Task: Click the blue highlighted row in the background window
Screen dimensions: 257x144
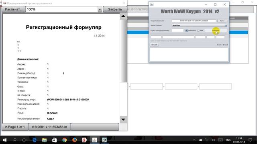Action: (x=188, y=32)
